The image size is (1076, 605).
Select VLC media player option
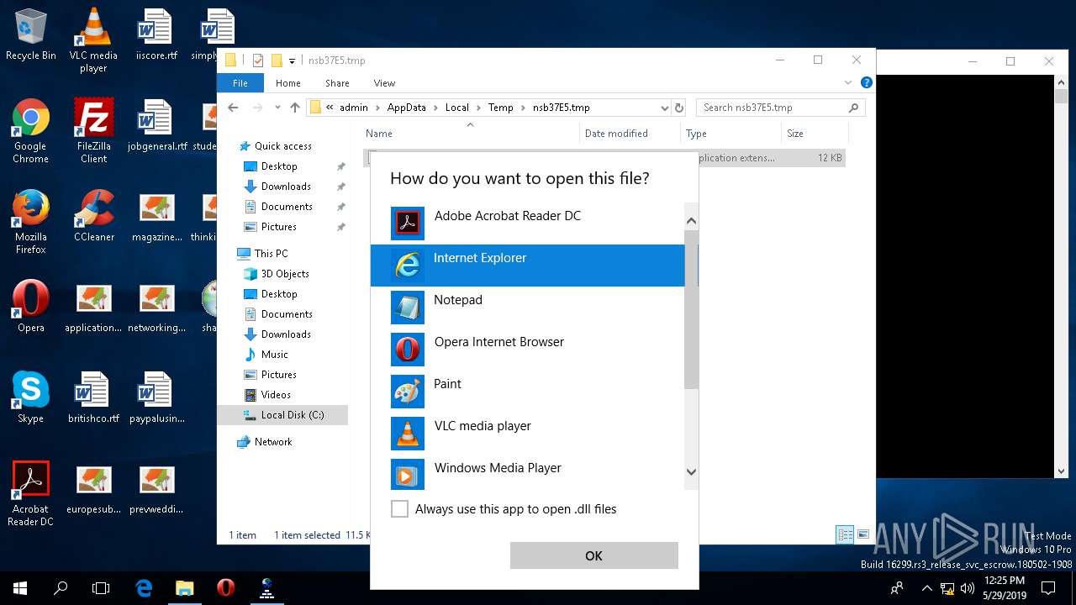click(x=527, y=434)
